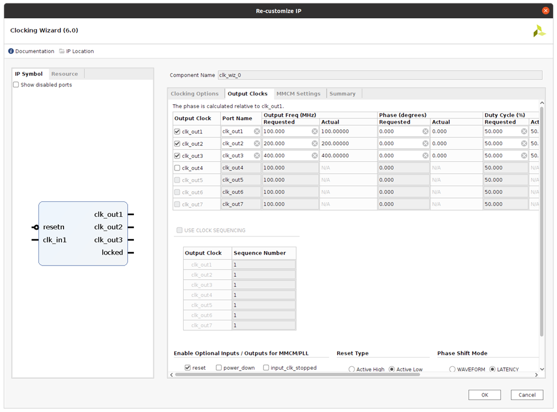Uncheck the clk_out1 output clock
Viewport: 557px width, 412px height.
point(177,132)
